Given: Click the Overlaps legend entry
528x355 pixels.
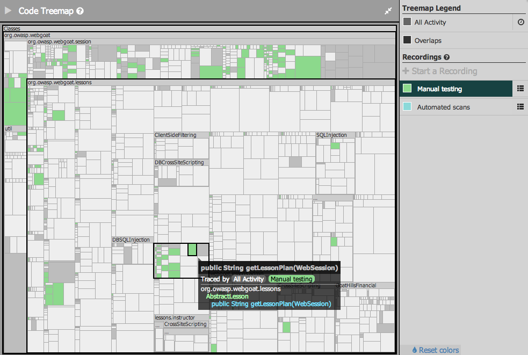Looking at the screenshot, I should coord(428,40).
